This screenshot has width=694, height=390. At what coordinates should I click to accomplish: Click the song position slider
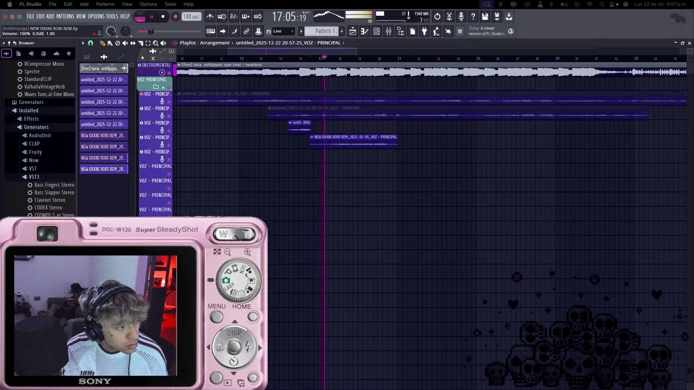[171, 31]
